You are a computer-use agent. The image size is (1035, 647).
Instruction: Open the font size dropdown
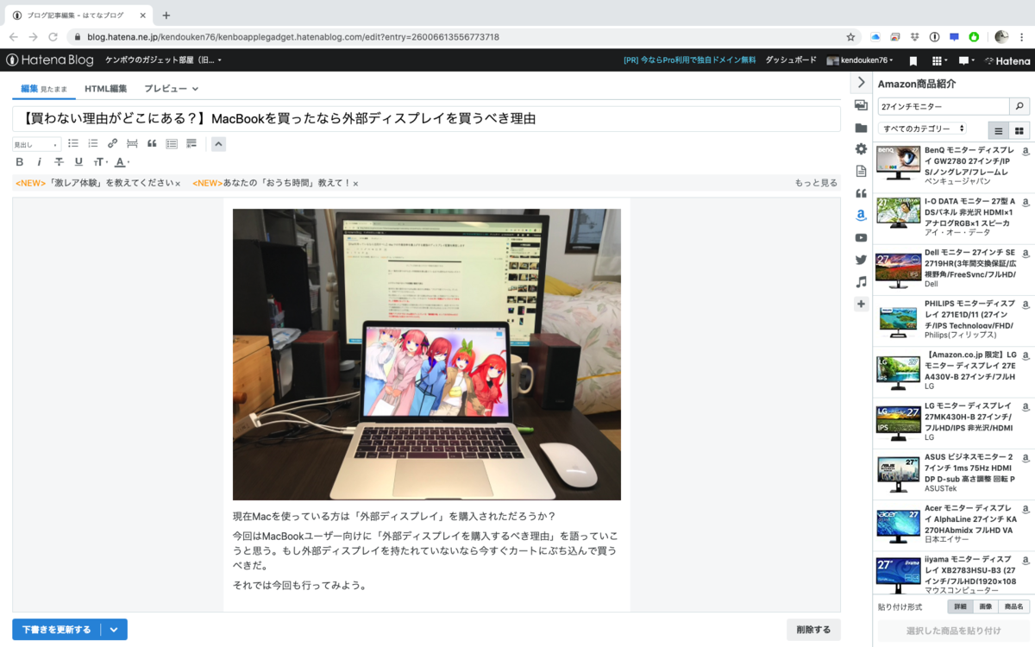(x=100, y=162)
